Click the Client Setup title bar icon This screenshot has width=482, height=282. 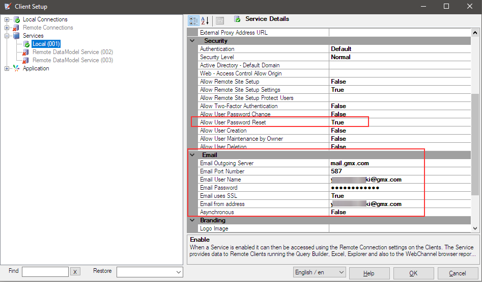[8, 6]
